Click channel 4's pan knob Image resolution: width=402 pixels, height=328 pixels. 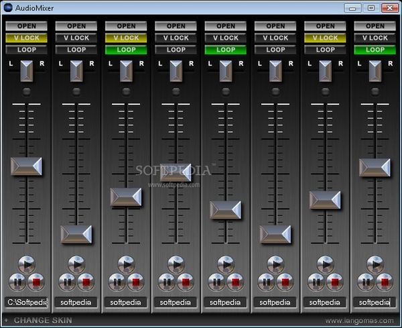pyautogui.click(x=176, y=71)
